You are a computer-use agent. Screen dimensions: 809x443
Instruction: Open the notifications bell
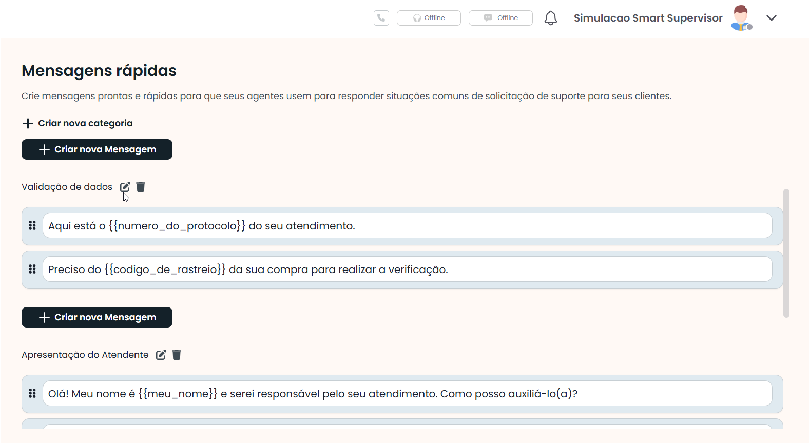coord(550,18)
